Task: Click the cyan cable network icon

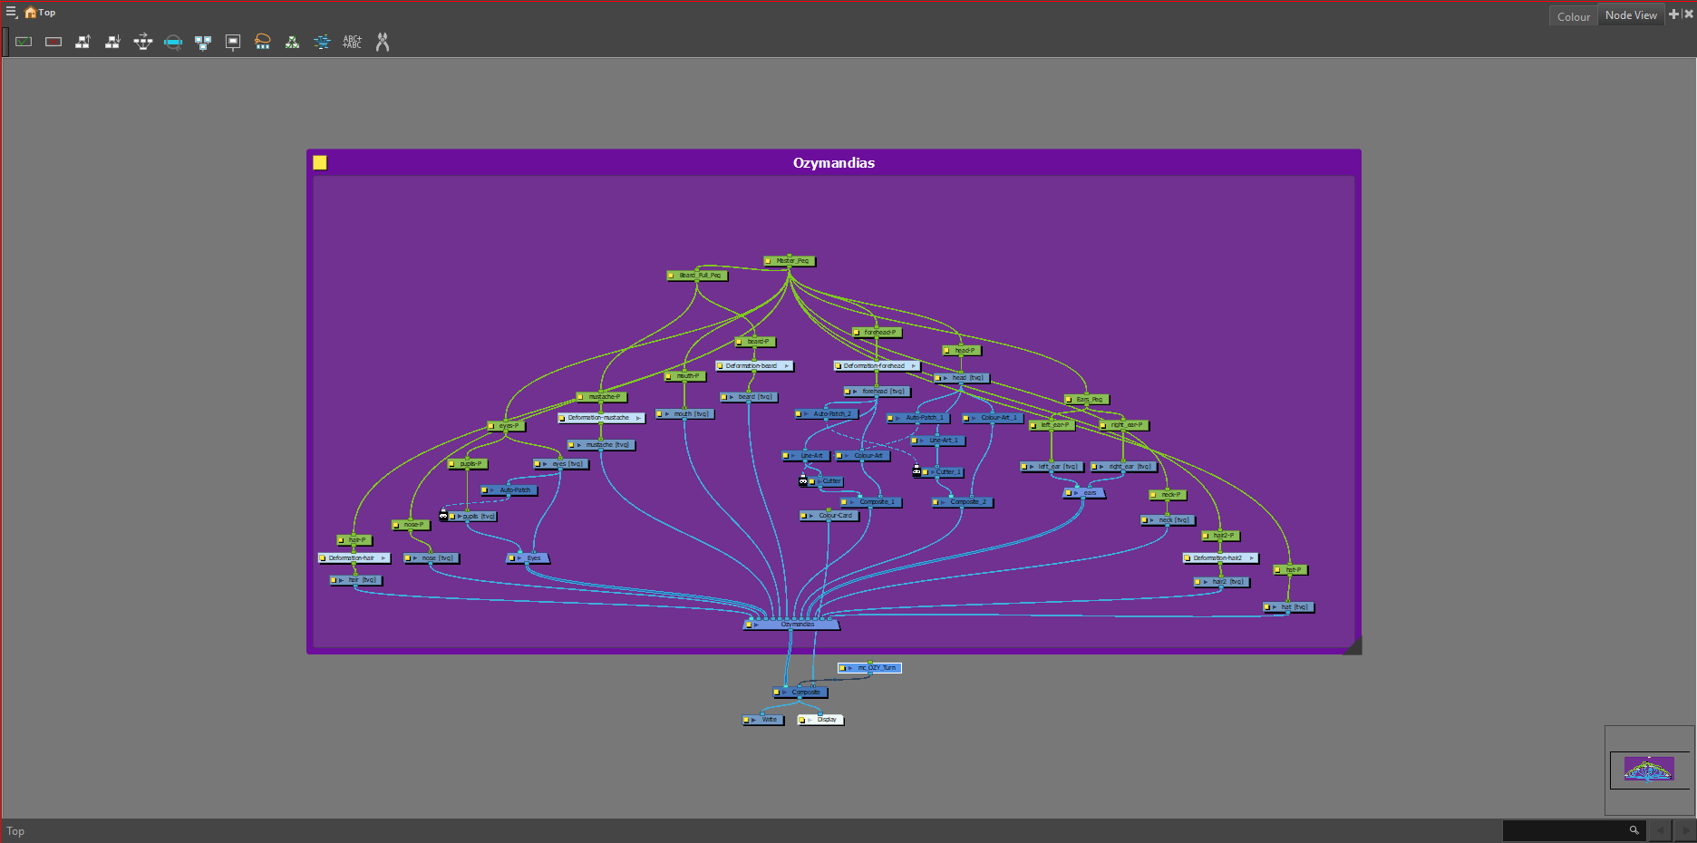Action: pyautogui.click(x=322, y=42)
